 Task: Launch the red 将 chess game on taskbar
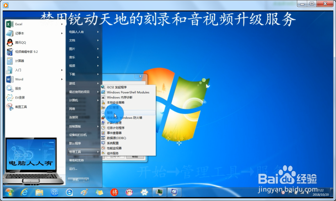pos(114,192)
